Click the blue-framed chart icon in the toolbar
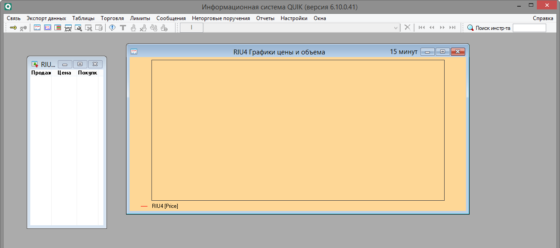 (48, 28)
